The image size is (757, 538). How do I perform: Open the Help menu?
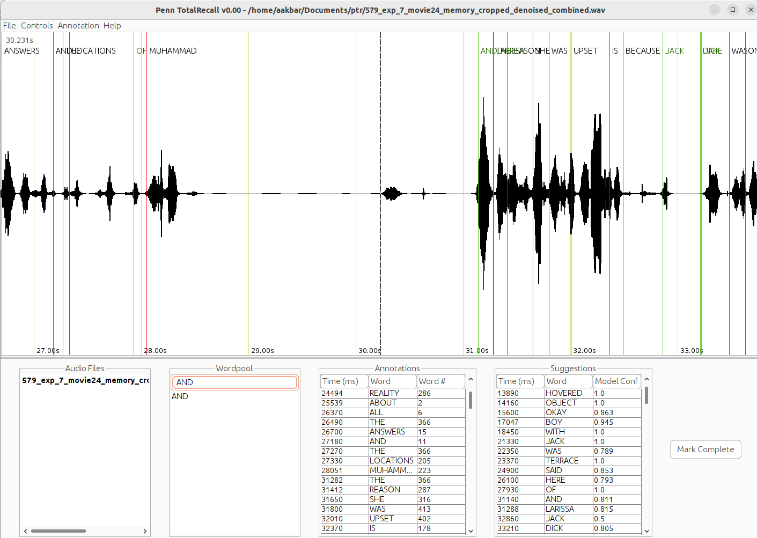[112, 26]
